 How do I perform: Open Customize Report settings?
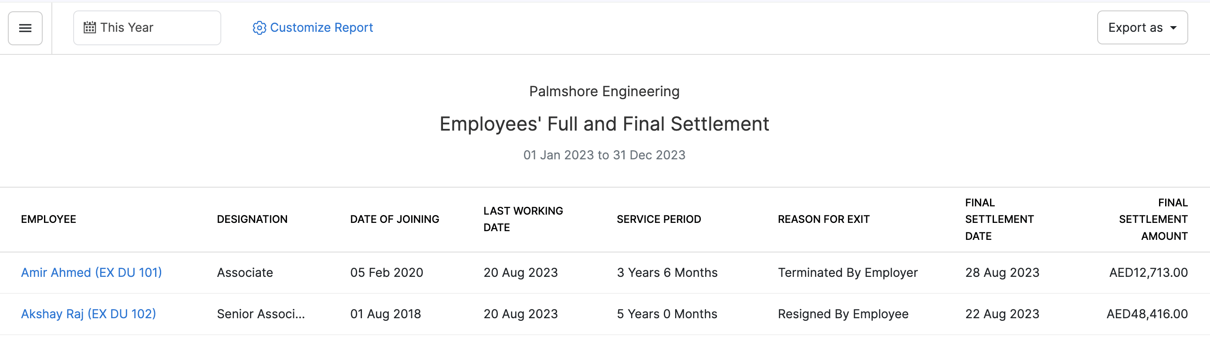pyautogui.click(x=321, y=28)
